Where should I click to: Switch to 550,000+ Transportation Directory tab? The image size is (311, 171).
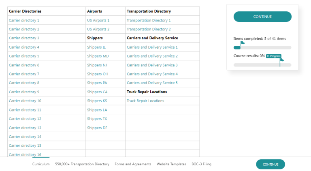(82, 164)
